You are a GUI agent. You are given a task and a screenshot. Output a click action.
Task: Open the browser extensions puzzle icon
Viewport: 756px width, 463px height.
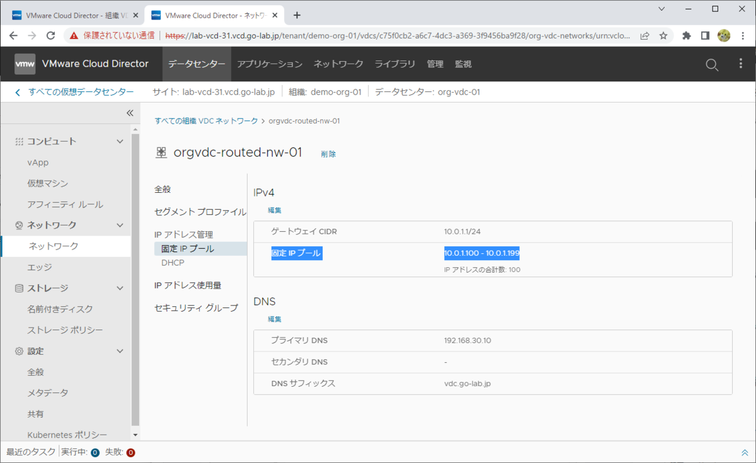pyautogui.click(x=687, y=36)
